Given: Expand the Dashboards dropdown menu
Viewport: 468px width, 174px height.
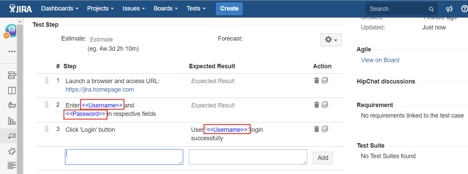Looking at the screenshot, I should coord(60,9).
